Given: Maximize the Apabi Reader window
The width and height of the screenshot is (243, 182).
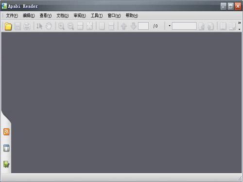Looking at the screenshot, I should click(230, 6).
